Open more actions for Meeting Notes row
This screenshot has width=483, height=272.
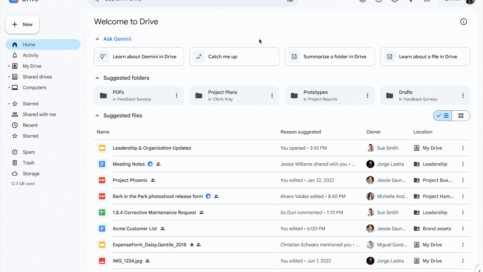tap(463, 164)
